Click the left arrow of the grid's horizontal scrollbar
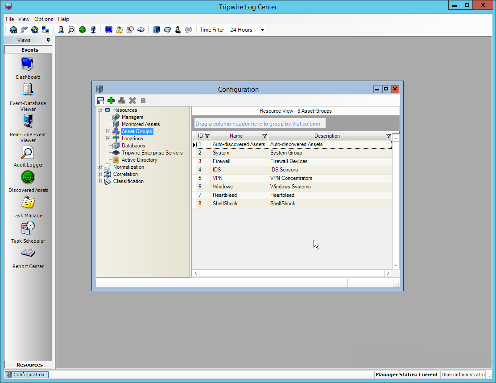The image size is (496, 383). click(196, 273)
